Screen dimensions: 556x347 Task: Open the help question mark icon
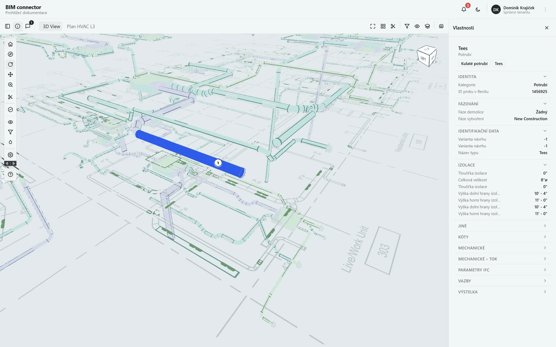tap(10, 175)
